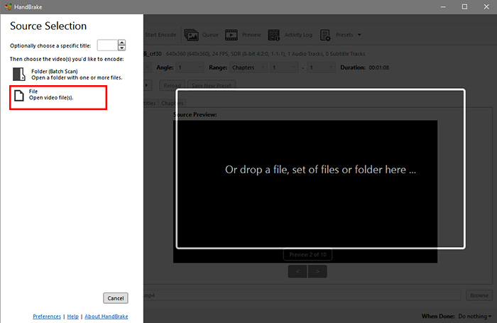Cancel the Source Selection panel
Viewport: 497px width, 323px height.
tap(115, 298)
